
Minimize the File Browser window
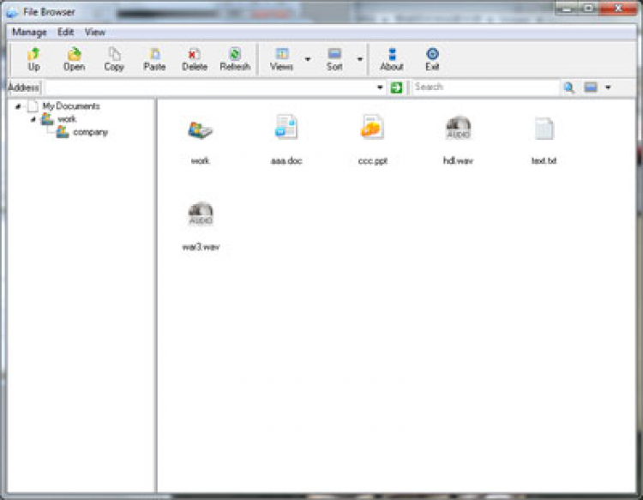click(568, 9)
